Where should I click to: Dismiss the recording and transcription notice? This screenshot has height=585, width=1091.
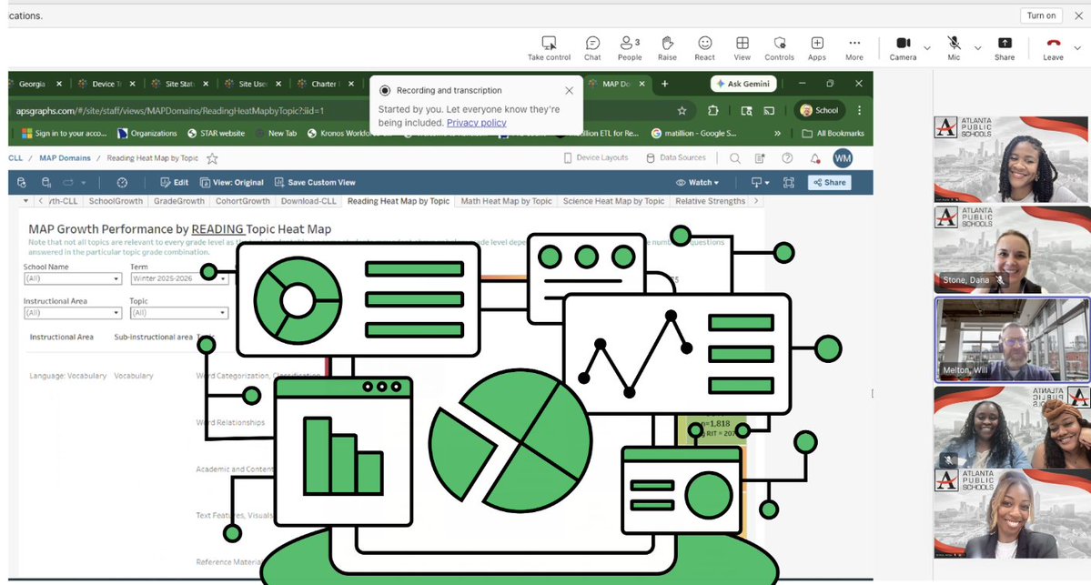[569, 90]
